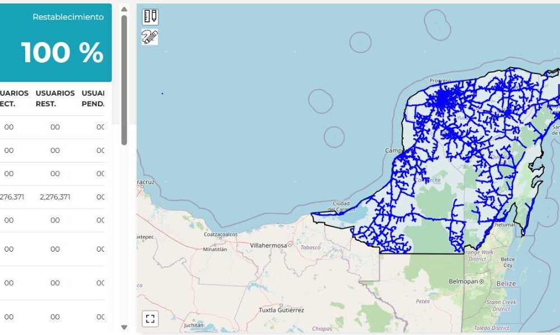The height and width of the screenshot is (335, 560).
Task: Click 2,276,371 under USUARIOS REST.
Action: tap(55, 197)
